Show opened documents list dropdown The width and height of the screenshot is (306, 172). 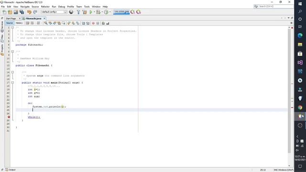coord(288,18)
